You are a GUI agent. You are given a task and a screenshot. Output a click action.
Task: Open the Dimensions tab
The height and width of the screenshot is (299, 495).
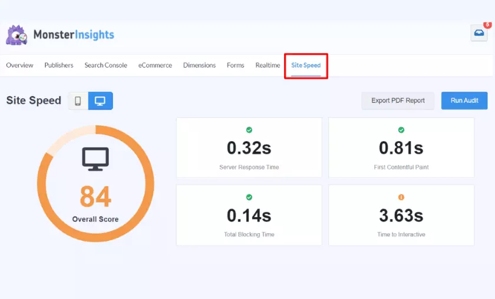tap(199, 65)
